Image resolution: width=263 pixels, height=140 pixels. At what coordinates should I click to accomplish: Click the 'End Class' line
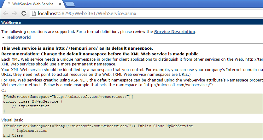pos(13,135)
